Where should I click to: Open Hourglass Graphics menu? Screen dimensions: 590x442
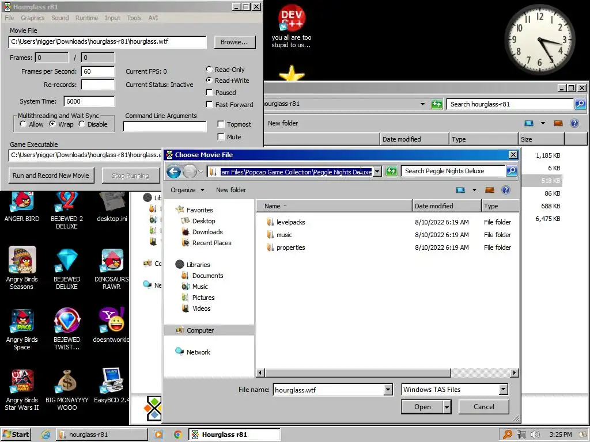(x=32, y=18)
